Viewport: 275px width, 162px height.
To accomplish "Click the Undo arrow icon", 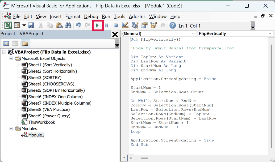I will pos(78,25).
